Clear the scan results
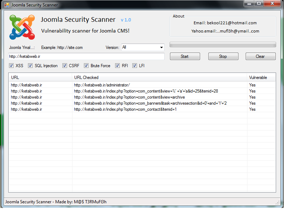 click(x=260, y=56)
